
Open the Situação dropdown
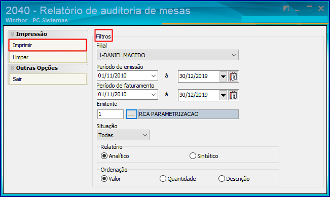123,135
